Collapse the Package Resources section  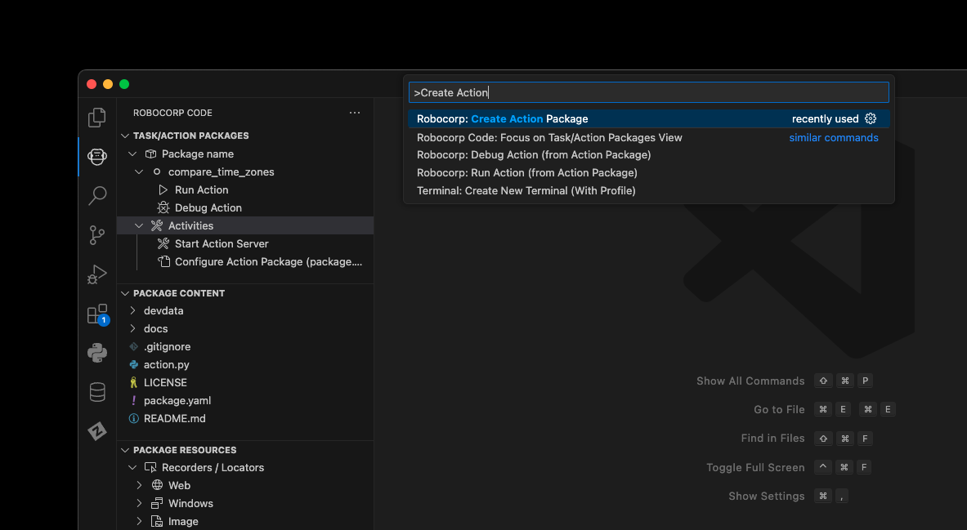pos(125,450)
